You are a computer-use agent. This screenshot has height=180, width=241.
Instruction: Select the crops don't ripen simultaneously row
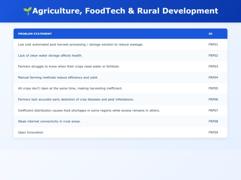[120, 88]
